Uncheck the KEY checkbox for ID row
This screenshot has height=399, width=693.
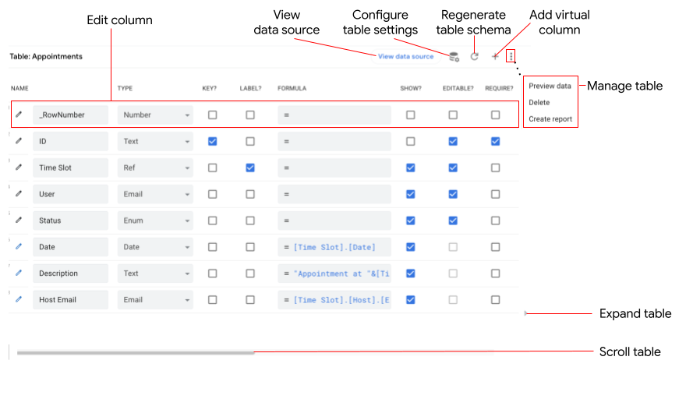click(x=212, y=141)
